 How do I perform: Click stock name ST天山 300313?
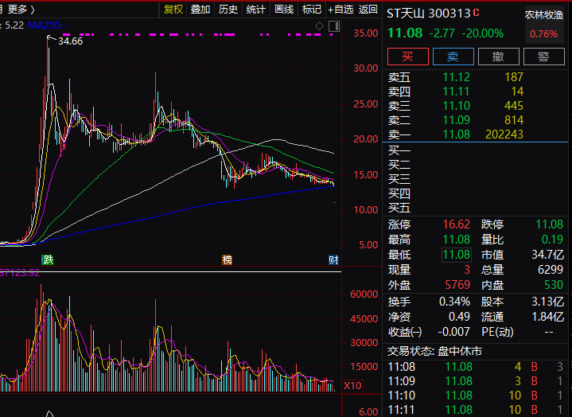(x=428, y=14)
